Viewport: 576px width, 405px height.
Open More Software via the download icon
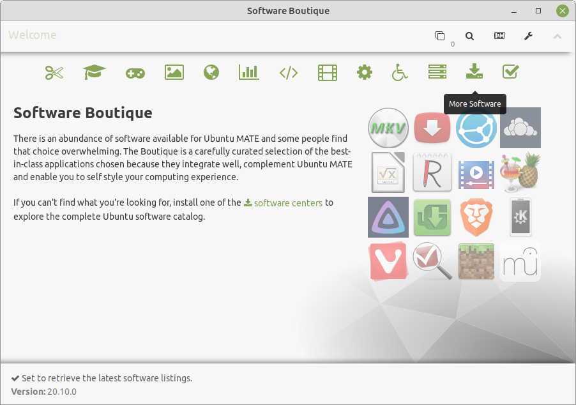pos(474,72)
